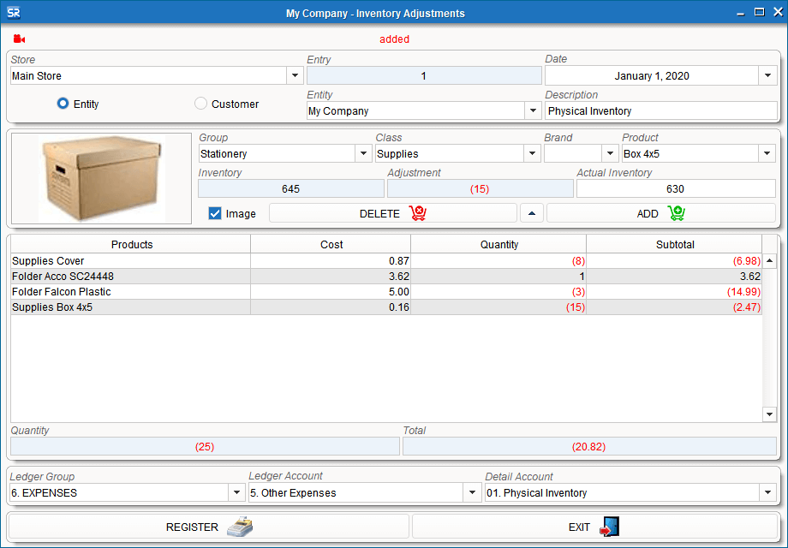Expand the Ledger Group dropdown
Screen dimensions: 788x548
236,492
